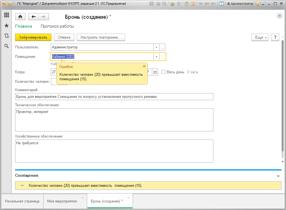
Task: Open main menu round arrow in title bar
Action: click(x=10, y=4)
